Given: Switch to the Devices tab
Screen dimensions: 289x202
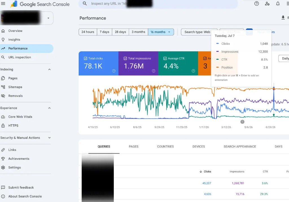Looking at the screenshot, I should click(x=198, y=146).
